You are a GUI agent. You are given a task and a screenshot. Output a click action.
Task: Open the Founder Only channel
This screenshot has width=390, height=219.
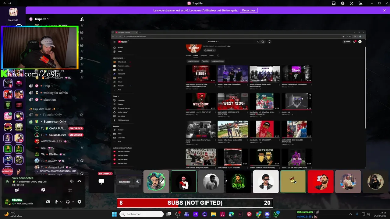point(52,115)
